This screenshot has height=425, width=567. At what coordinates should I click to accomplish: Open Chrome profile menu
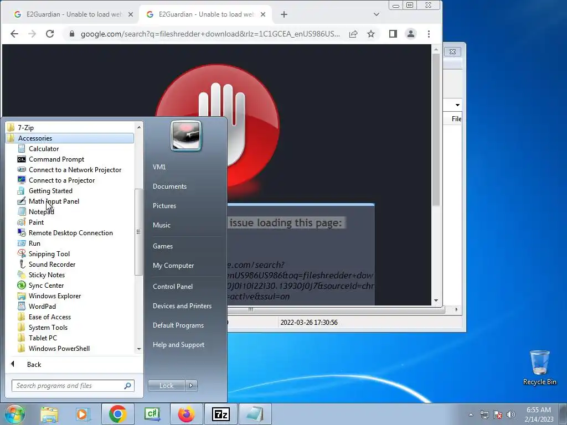click(x=411, y=34)
